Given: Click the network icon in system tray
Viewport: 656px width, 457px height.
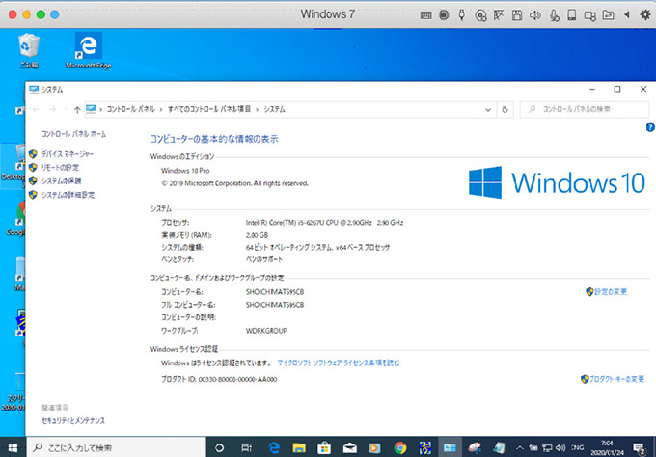Looking at the screenshot, I should (x=547, y=448).
